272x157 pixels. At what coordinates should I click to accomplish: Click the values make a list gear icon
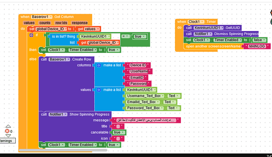click(99, 90)
